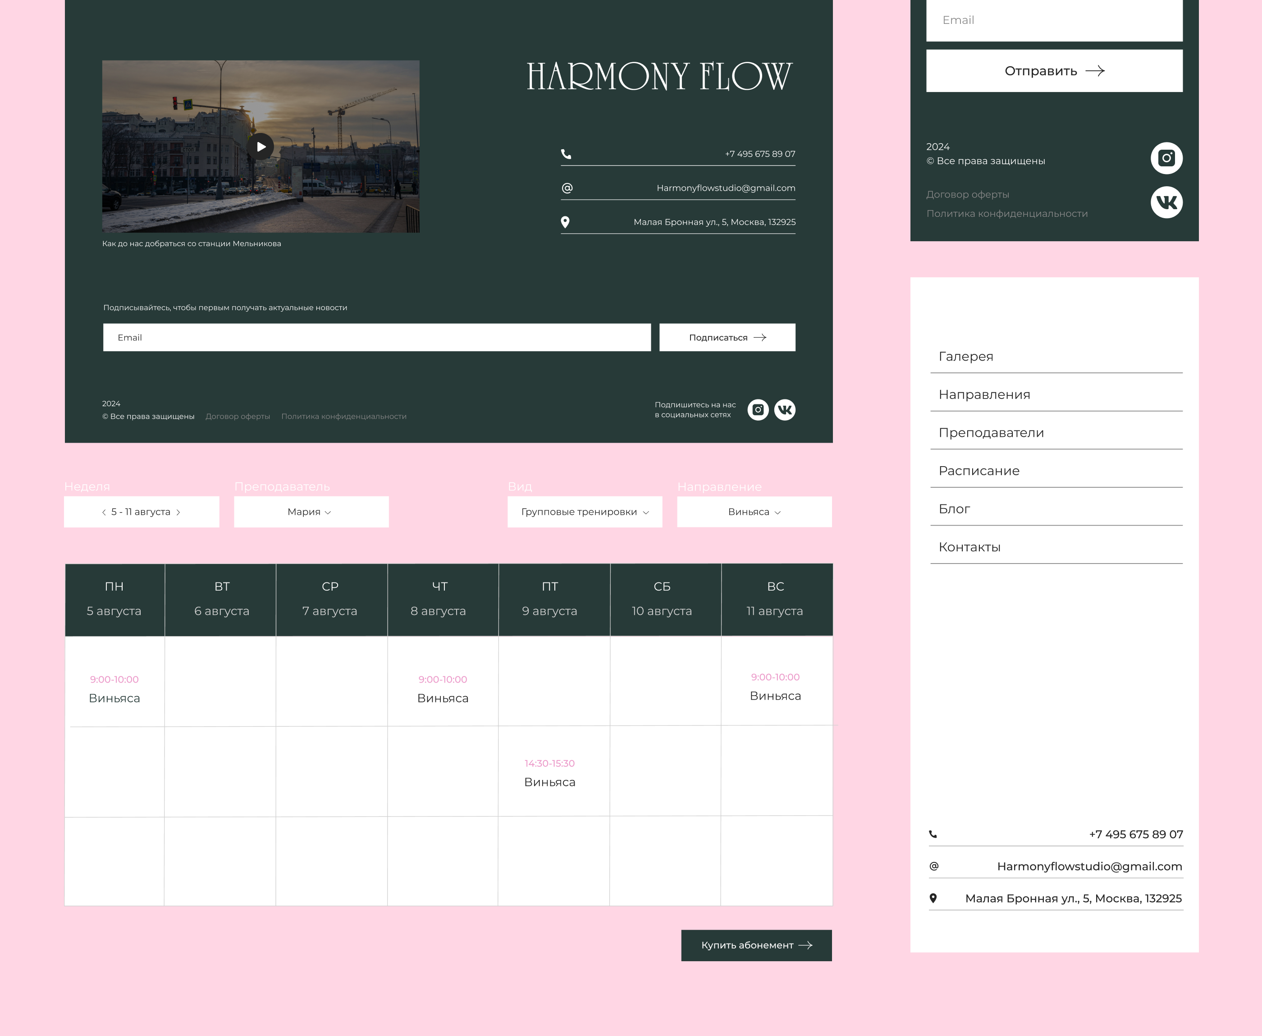Open Политика конфиденциальности link in wide footer

344,417
